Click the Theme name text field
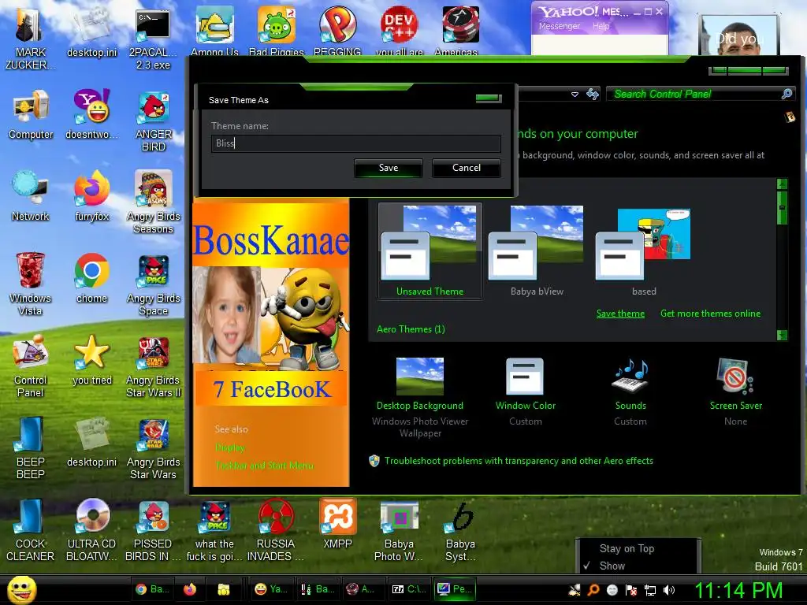Image resolution: width=807 pixels, height=605 pixels. [x=355, y=143]
